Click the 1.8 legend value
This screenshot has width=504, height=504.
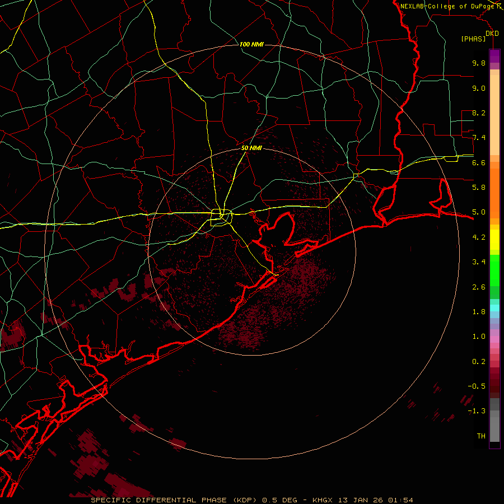click(x=479, y=312)
